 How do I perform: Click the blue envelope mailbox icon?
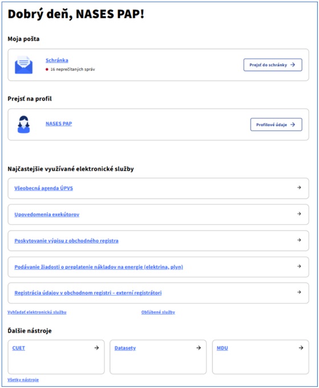23,65
